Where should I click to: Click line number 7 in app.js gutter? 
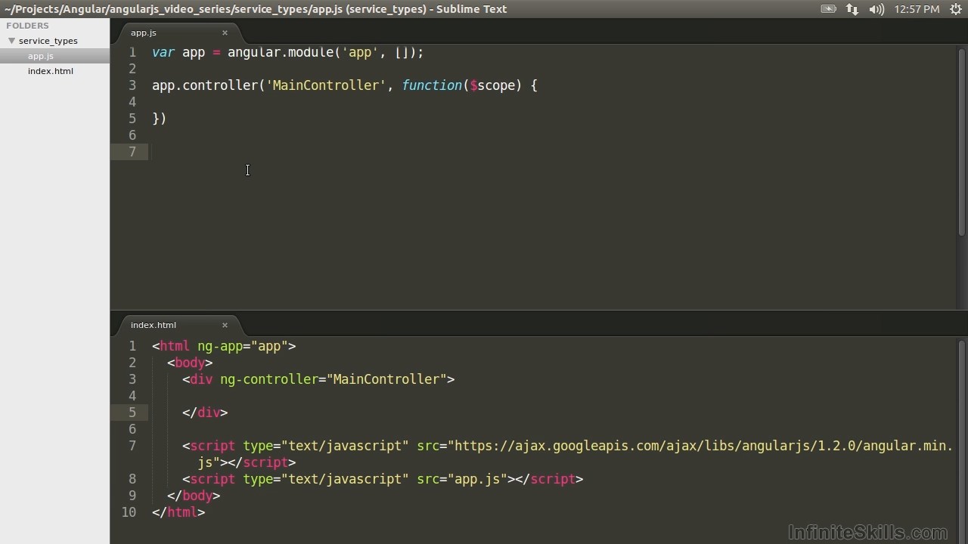click(x=132, y=152)
